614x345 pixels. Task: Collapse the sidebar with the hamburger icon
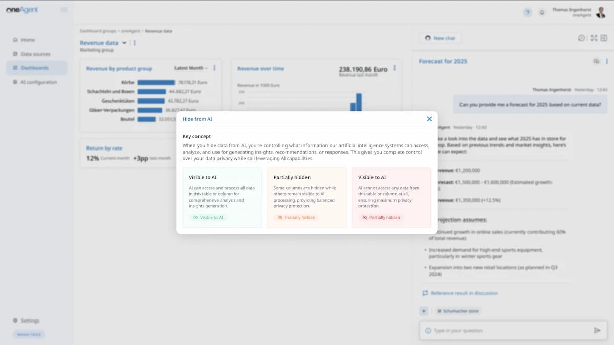[64, 10]
